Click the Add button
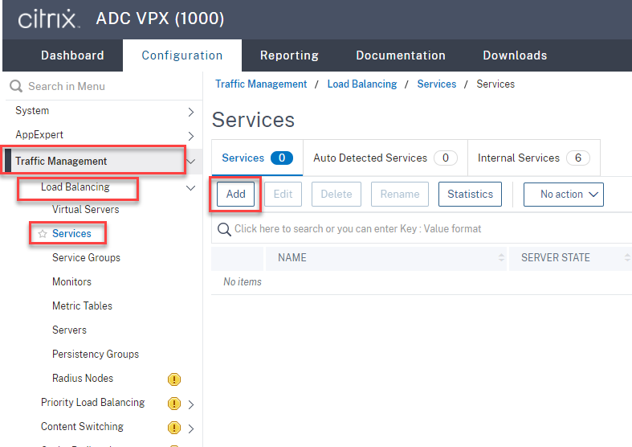This screenshot has height=447, width=632. 236,194
